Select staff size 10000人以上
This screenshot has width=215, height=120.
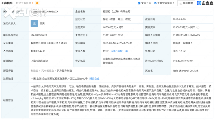38,51
